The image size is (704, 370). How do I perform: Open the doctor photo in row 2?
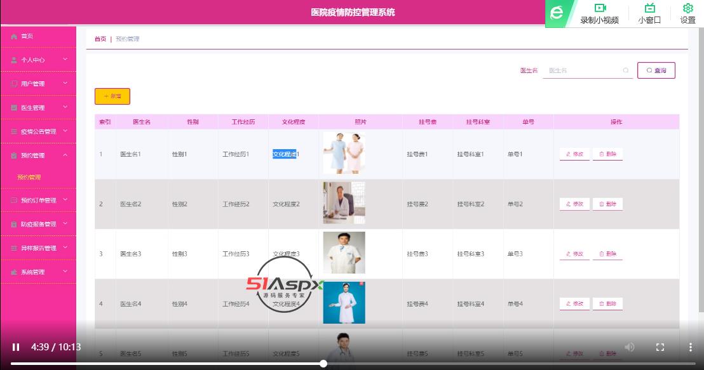coord(344,203)
